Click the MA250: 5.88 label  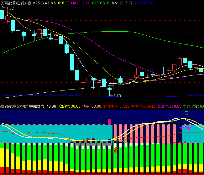coord(145,3)
